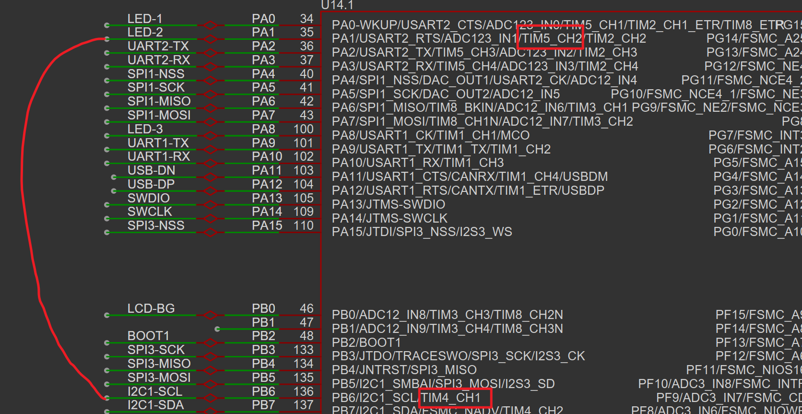Viewport: 802px width, 414px height.
Task: Click the UART2-TX net label
Action: [158, 46]
